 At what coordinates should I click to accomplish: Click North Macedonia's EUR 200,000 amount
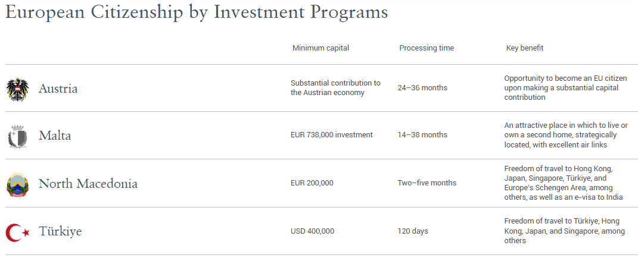312,183
